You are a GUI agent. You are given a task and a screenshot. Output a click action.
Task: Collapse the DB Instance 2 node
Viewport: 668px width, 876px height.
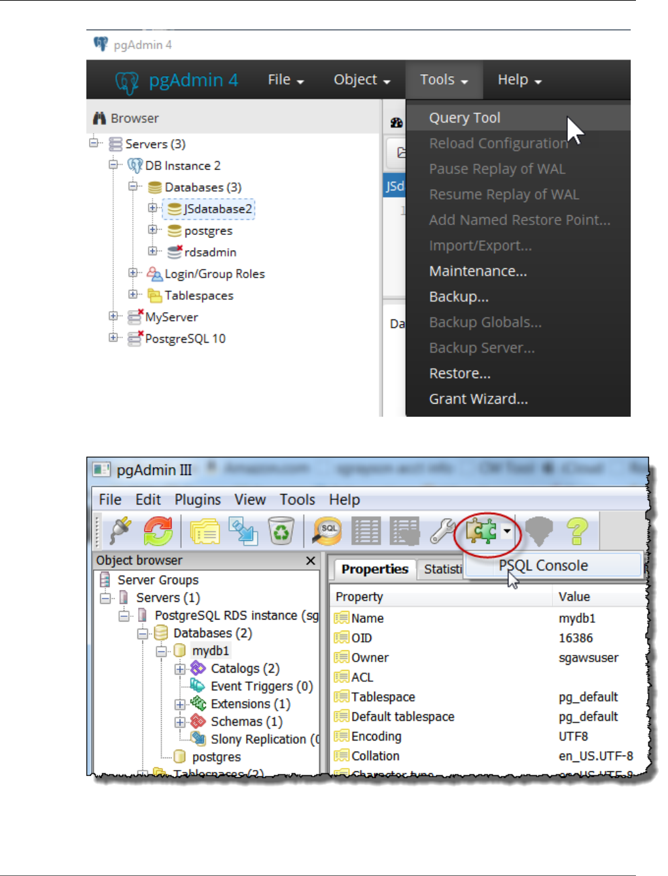point(114,164)
